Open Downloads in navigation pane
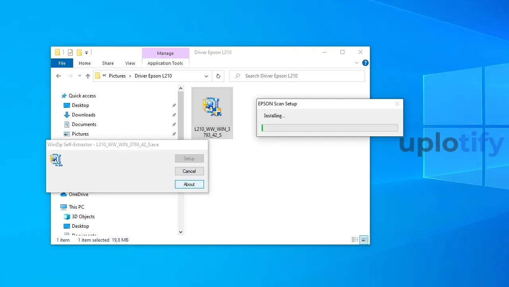Image resolution: width=509 pixels, height=287 pixels. [84, 115]
